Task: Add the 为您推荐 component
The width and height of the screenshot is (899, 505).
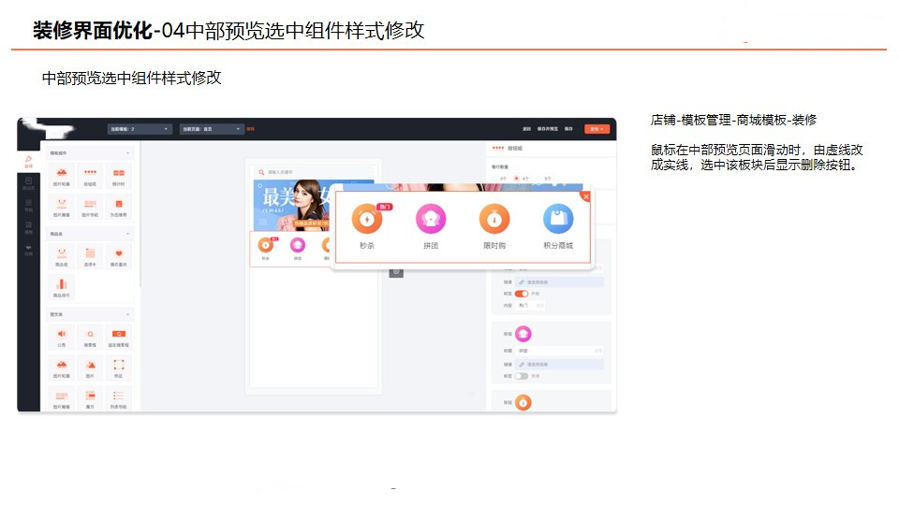Action: [119, 207]
